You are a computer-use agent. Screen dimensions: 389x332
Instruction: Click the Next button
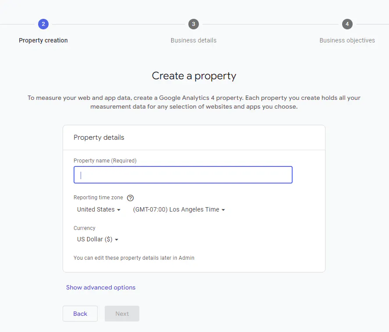(x=122, y=314)
